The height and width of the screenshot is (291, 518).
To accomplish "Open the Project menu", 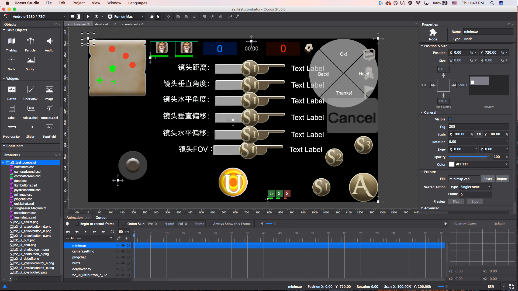I will tap(78, 3).
